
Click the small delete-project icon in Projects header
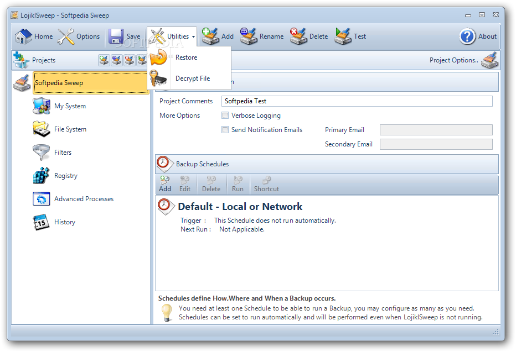coord(129,60)
